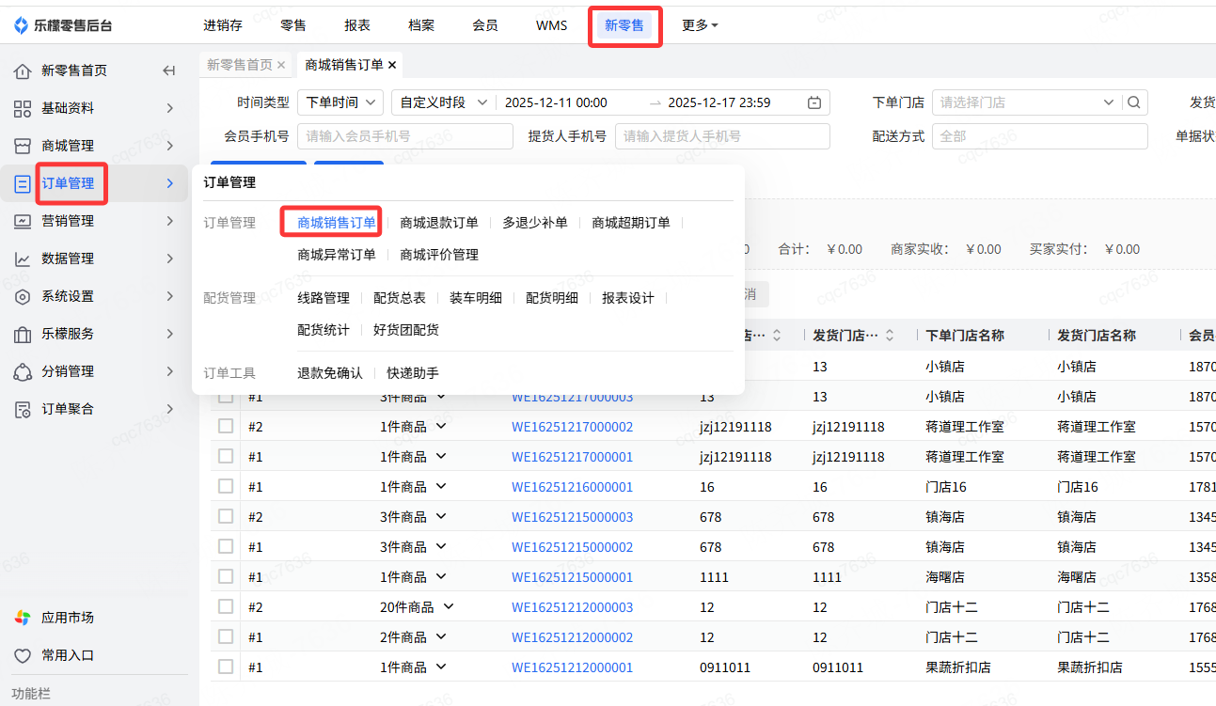Open order link WE16251215000003
This screenshot has height=706, width=1216.
[572, 517]
